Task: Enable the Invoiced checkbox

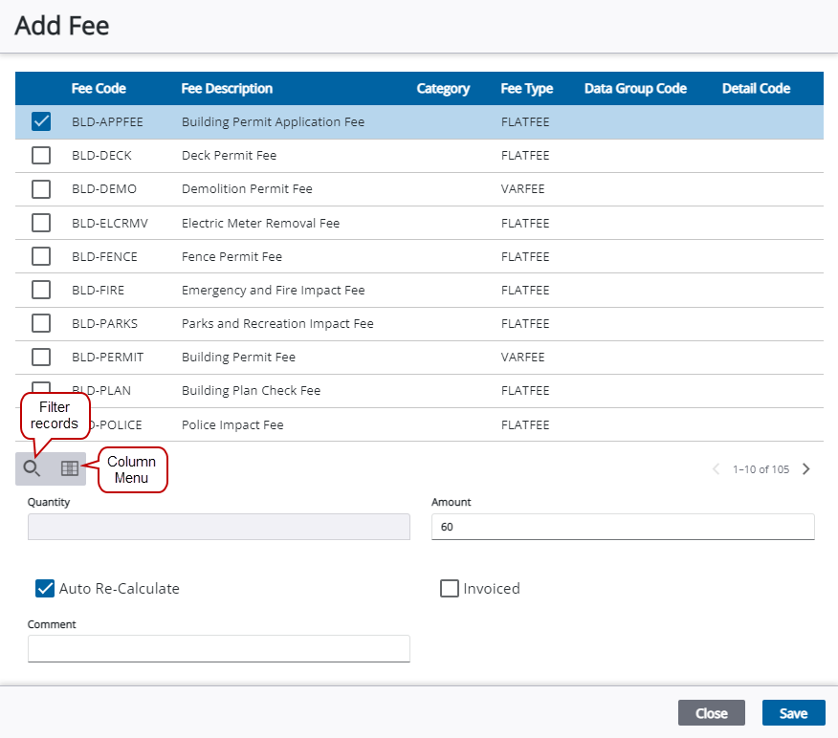Action: (450, 588)
